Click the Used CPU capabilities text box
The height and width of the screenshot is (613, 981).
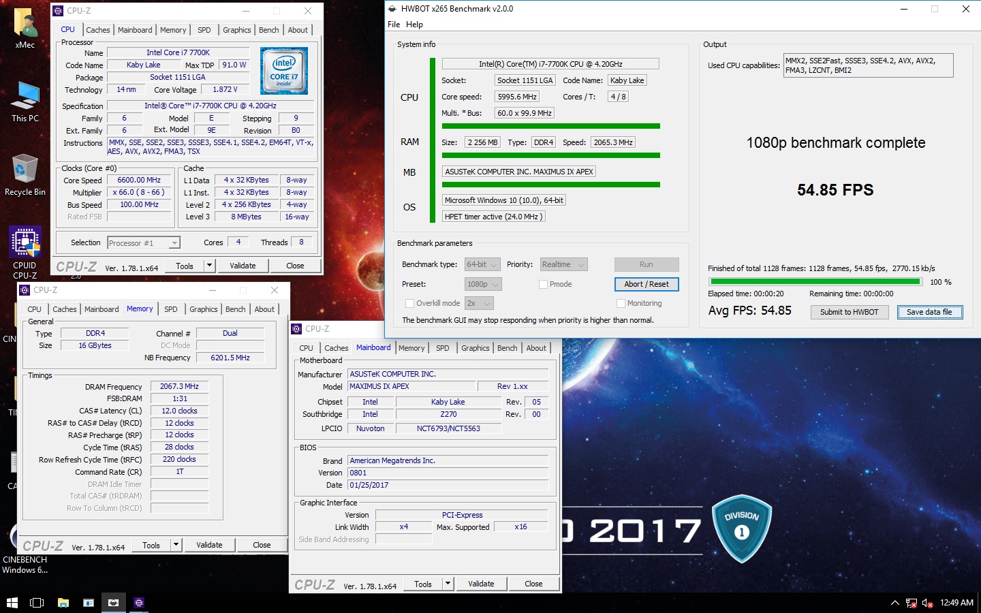coord(868,65)
